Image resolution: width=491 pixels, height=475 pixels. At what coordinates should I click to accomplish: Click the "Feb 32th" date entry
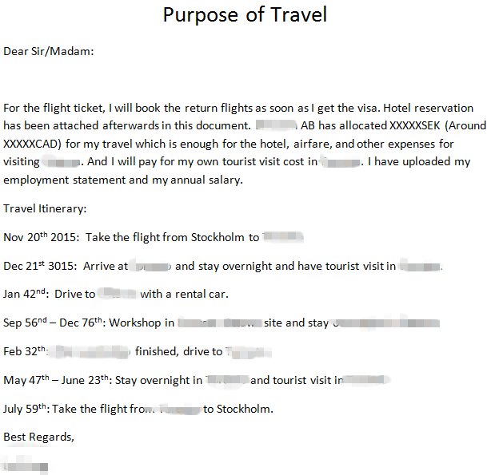(26, 351)
